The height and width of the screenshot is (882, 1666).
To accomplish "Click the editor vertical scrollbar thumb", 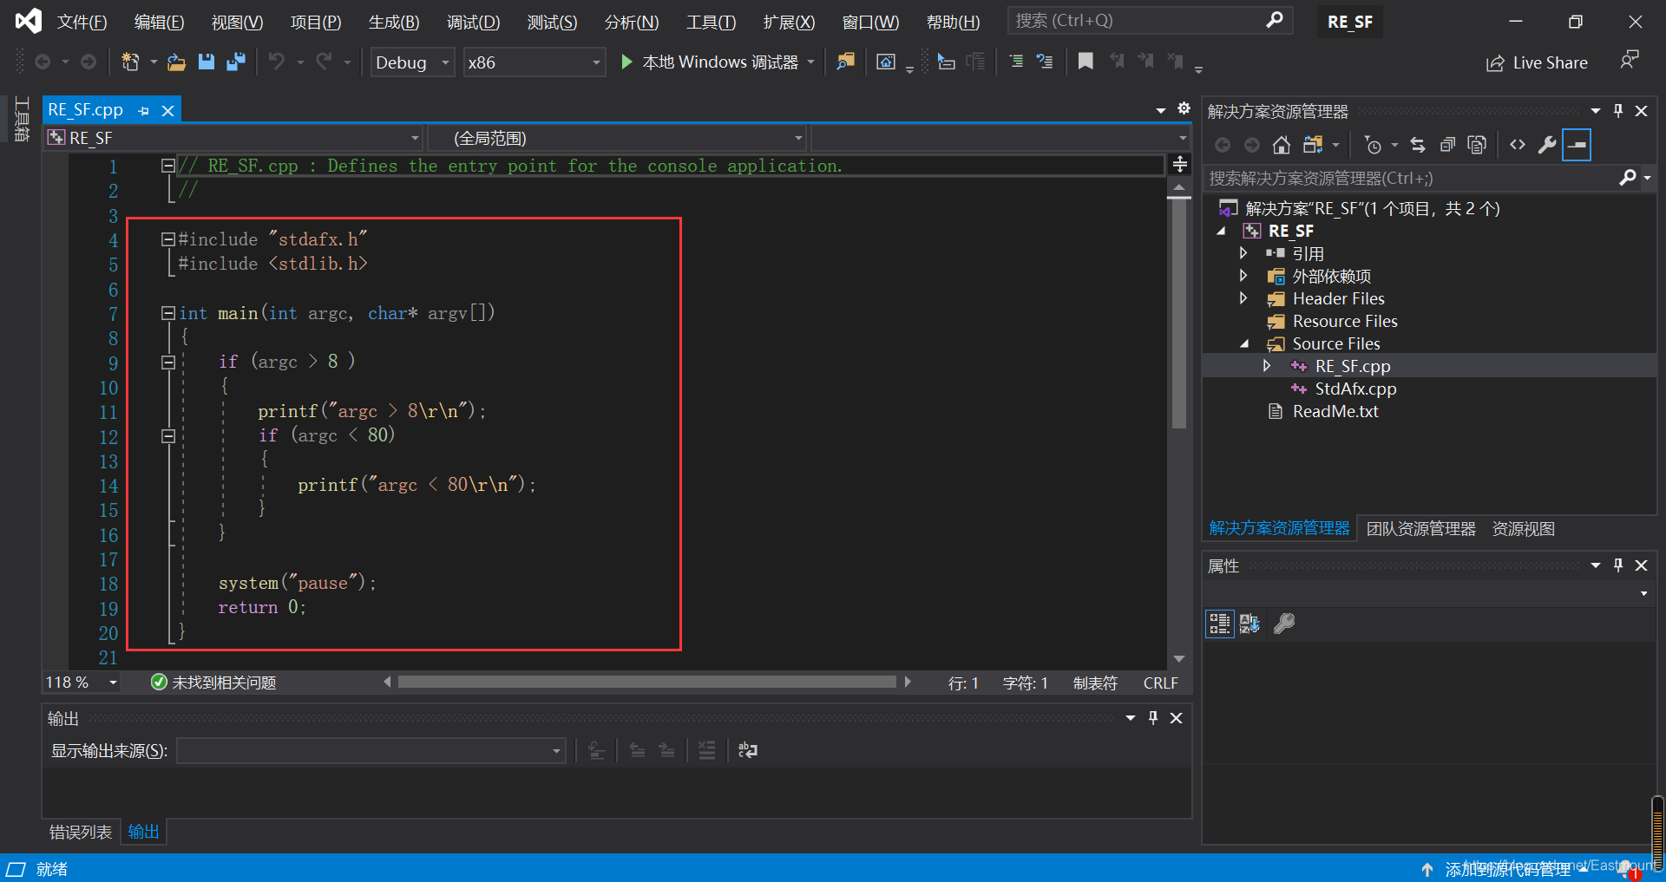I will 1178,314.
